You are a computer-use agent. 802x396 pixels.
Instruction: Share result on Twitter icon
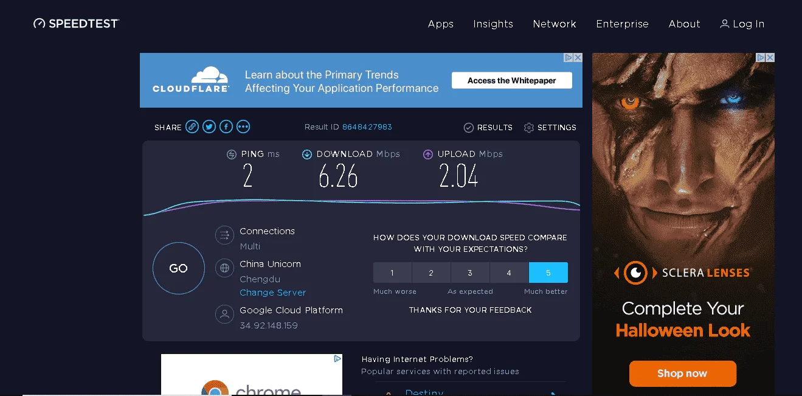pyautogui.click(x=209, y=127)
